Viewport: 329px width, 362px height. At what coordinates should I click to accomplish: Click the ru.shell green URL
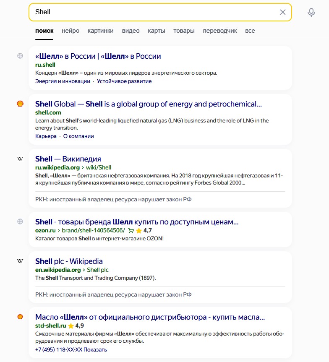pos(45,65)
